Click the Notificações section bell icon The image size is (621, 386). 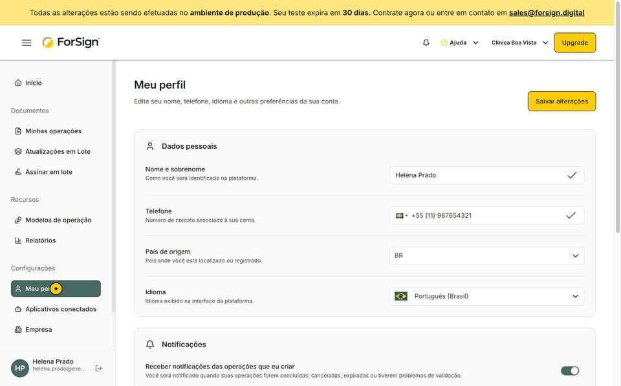click(150, 345)
